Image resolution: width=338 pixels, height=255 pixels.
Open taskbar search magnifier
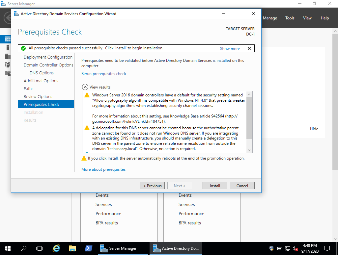pos(24,248)
